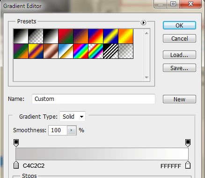The image size is (205, 178).
Task: Click the Cancel button
Action: [x=179, y=38]
